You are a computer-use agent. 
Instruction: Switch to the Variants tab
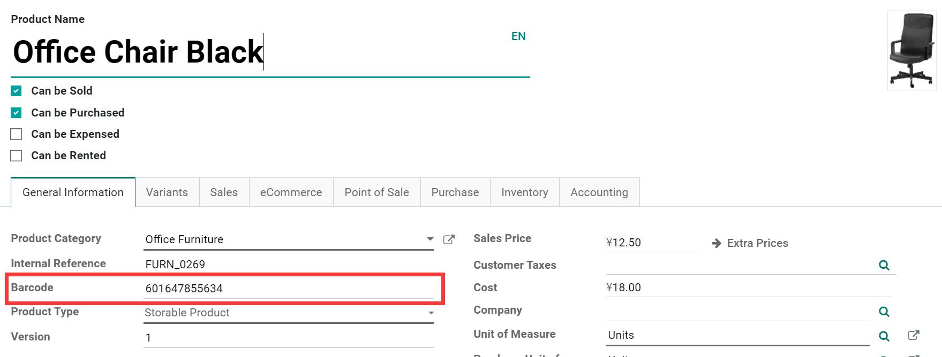coord(167,192)
